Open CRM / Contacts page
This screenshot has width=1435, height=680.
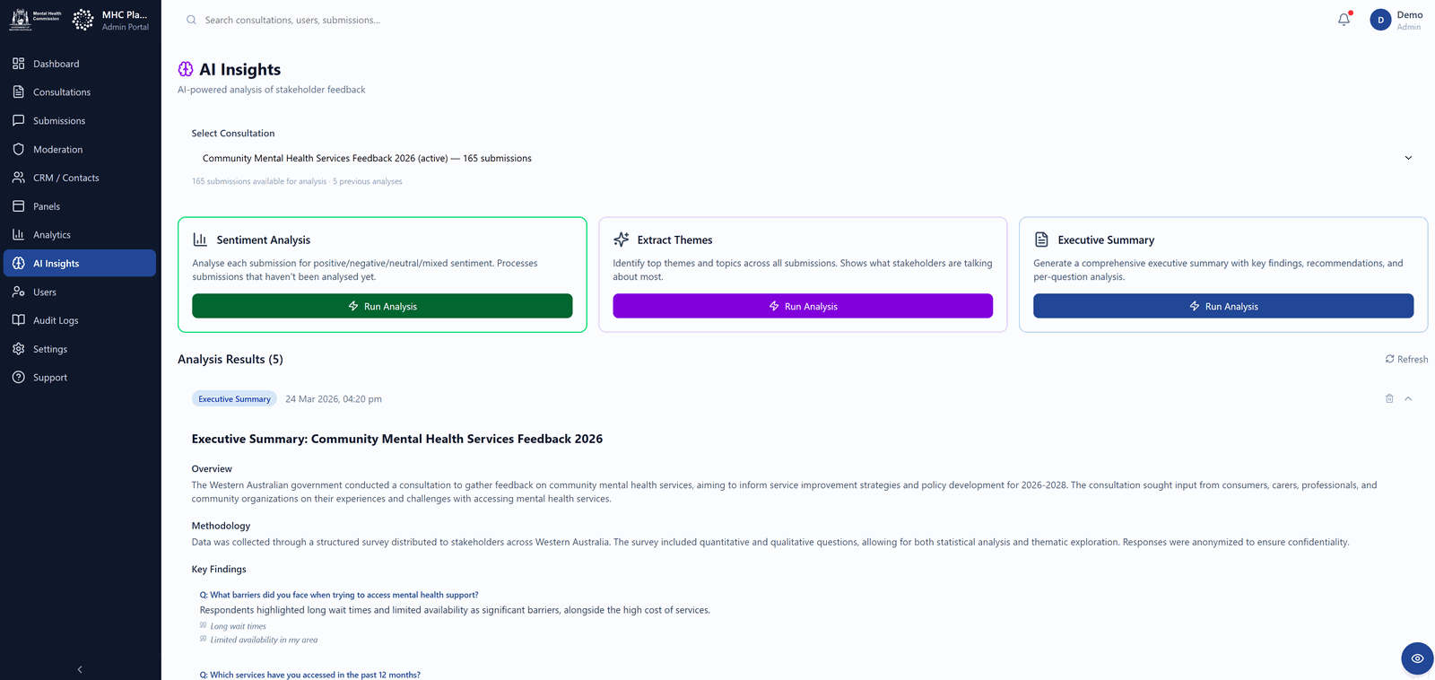(x=80, y=178)
